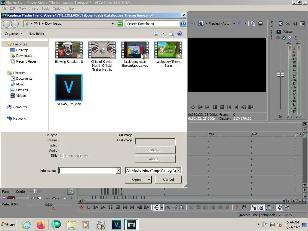
Task: Open the Mixing Console icon
Action: tap(302, 23)
